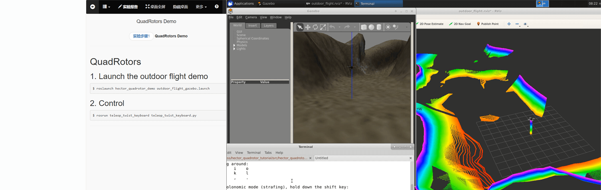Image resolution: width=601 pixels, height=190 pixels.
Task: Open the Camera menu in Gazebo
Action: (x=251, y=17)
